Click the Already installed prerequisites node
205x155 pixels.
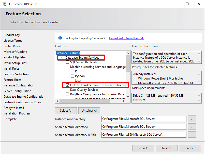tap(145, 74)
